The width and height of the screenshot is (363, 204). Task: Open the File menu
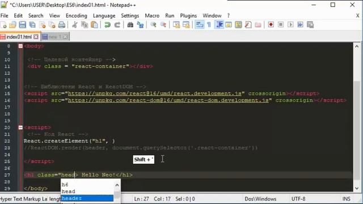pos(4,16)
